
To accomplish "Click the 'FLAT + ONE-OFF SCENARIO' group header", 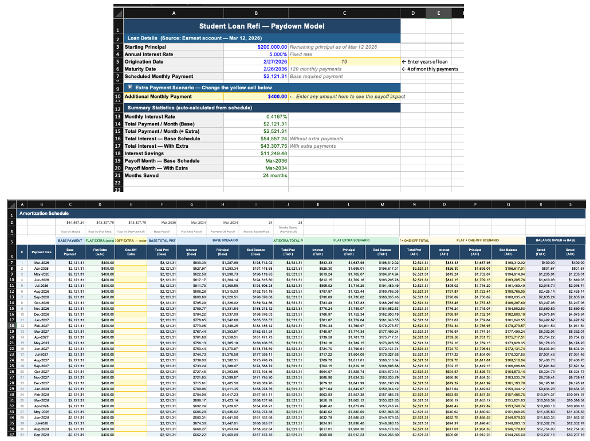I will 478,240.
